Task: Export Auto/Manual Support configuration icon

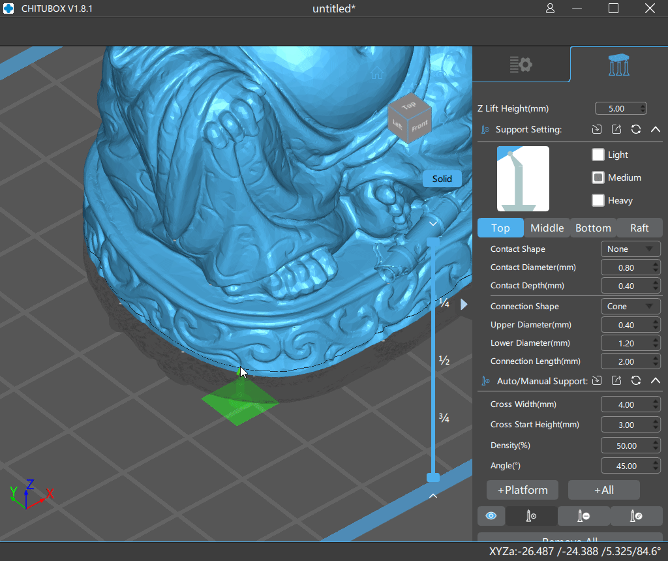Action: pos(616,380)
